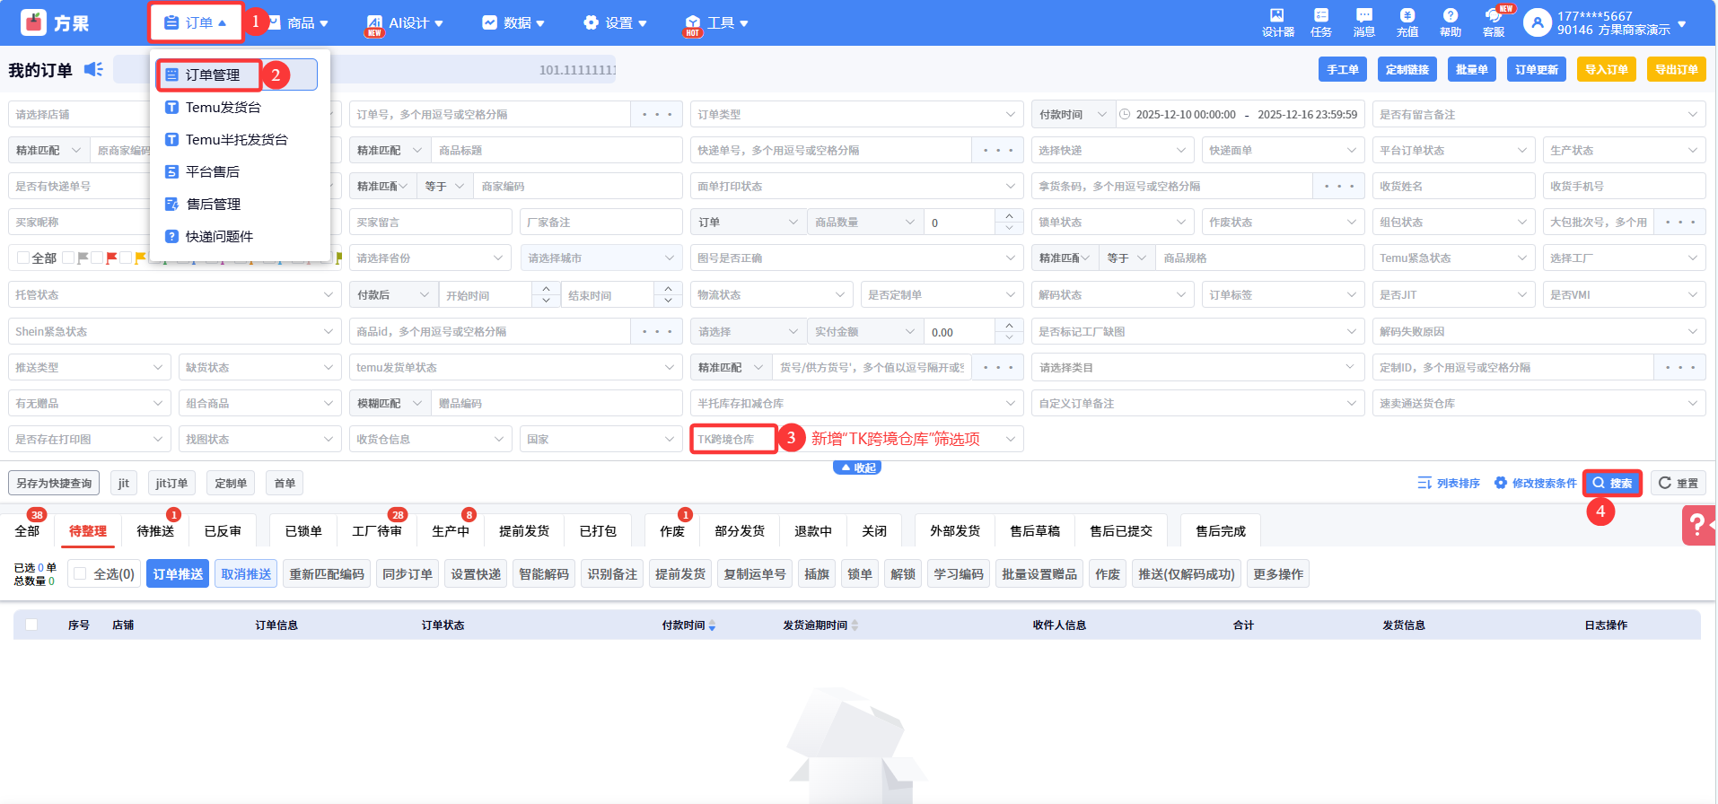Switch to the 售后草稿 tab
The width and height of the screenshot is (1718, 804).
pos(1035,530)
